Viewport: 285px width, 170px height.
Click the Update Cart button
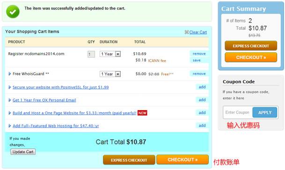pyautogui.click(x=23, y=152)
